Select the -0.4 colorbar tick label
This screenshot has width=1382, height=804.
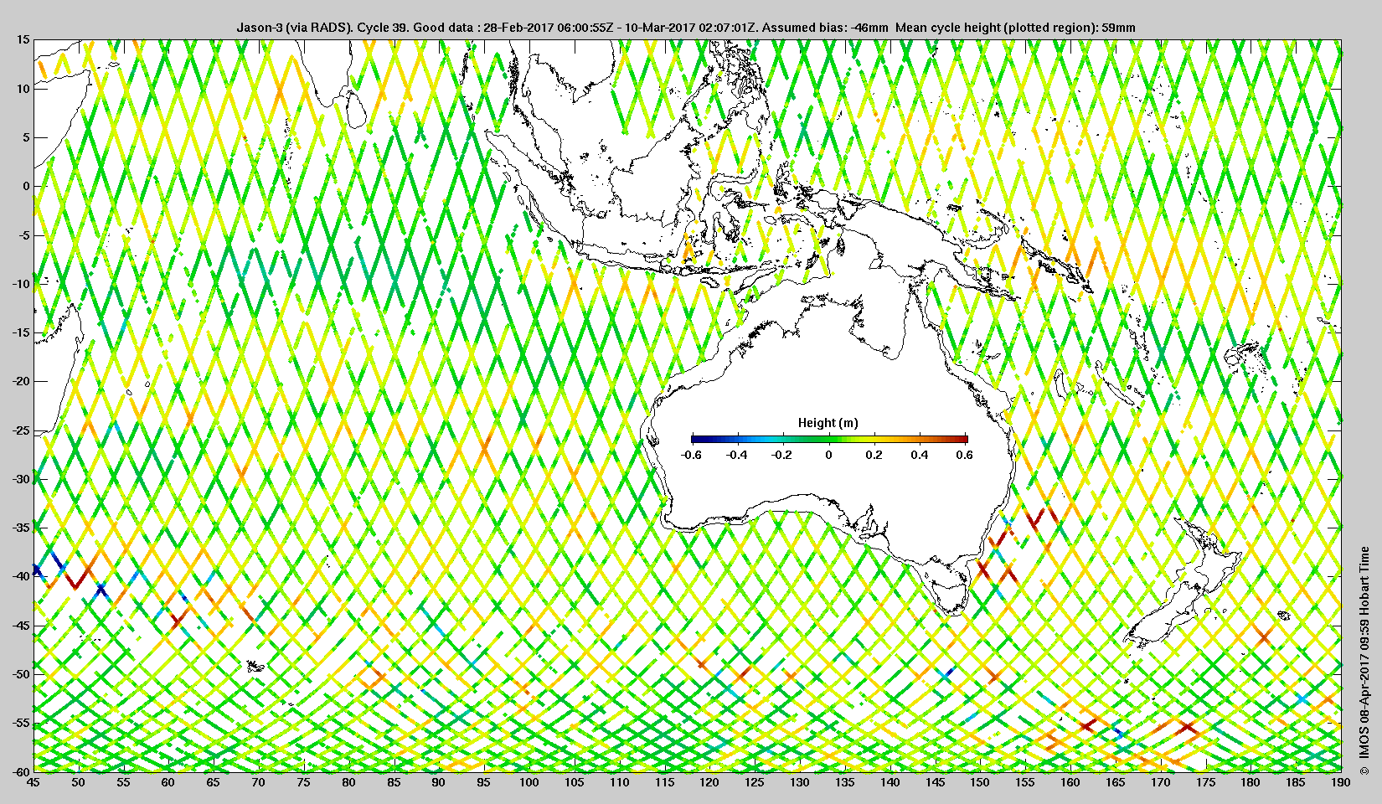[737, 456]
